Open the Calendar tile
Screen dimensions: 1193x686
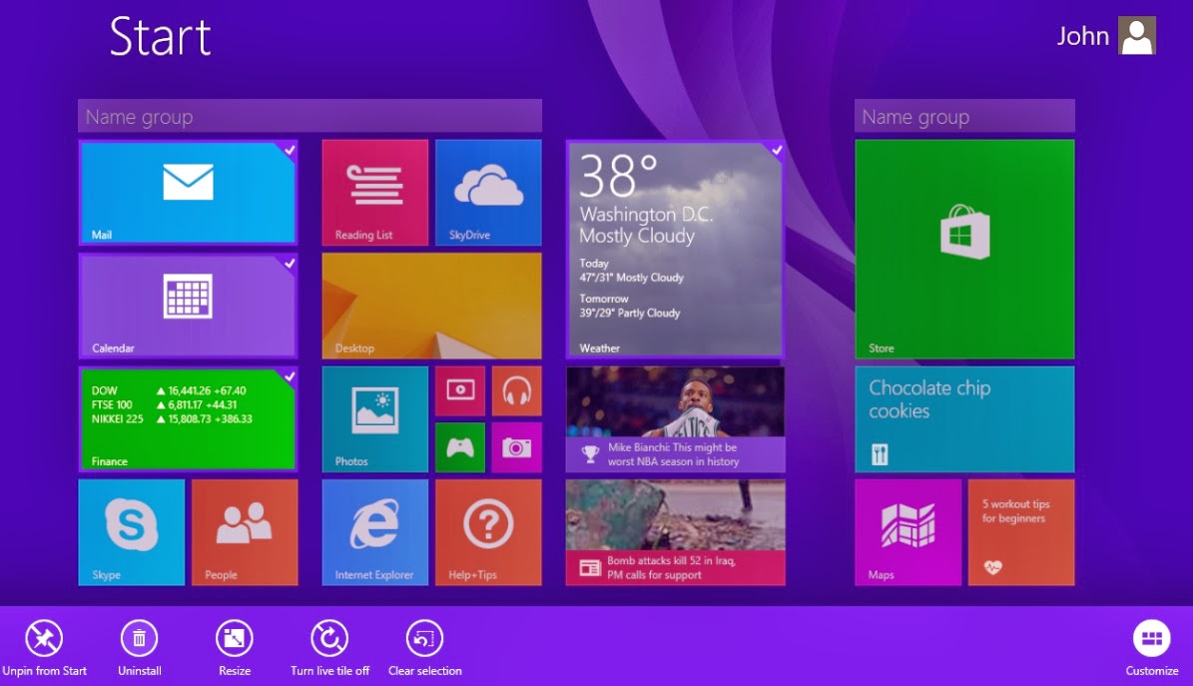188,306
